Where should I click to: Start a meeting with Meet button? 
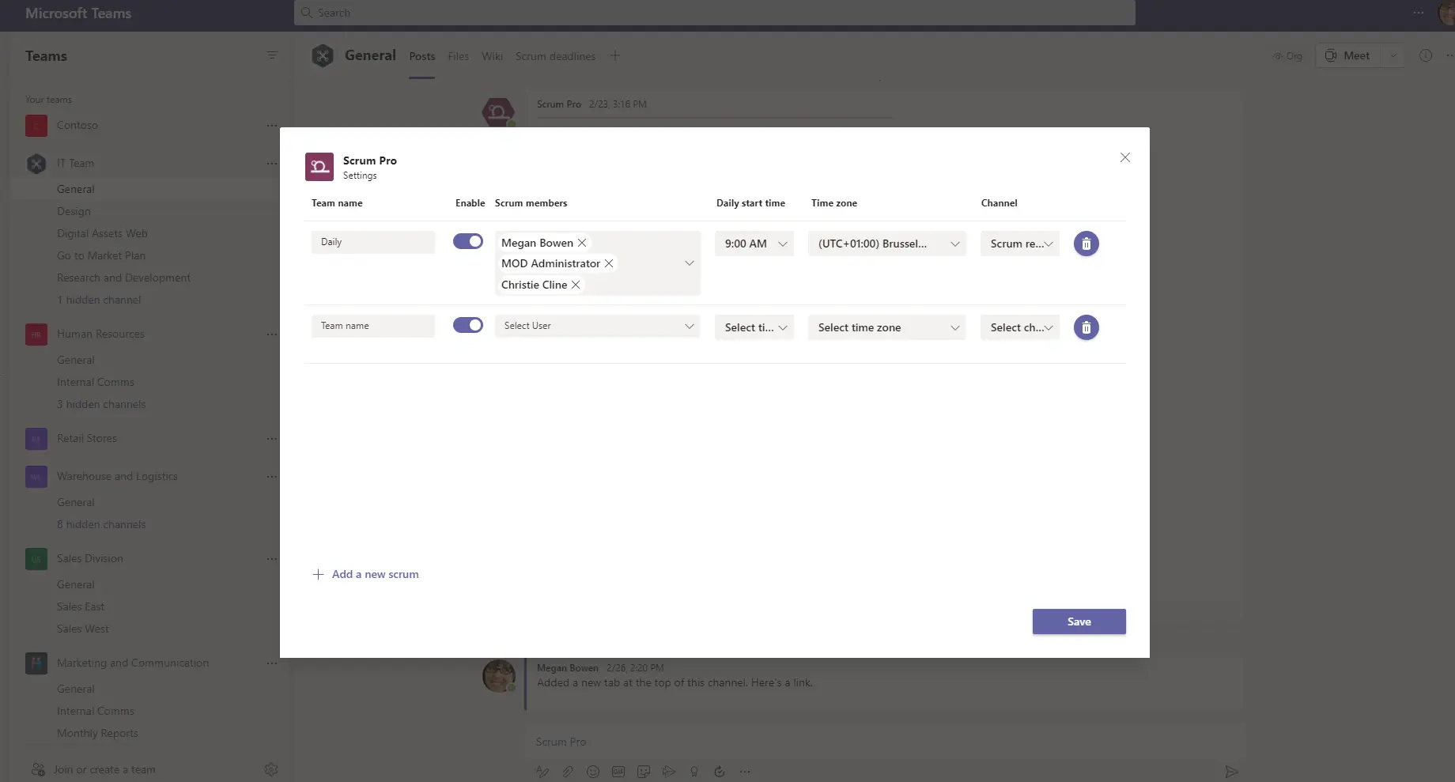pyautogui.click(x=1349, y=55)
